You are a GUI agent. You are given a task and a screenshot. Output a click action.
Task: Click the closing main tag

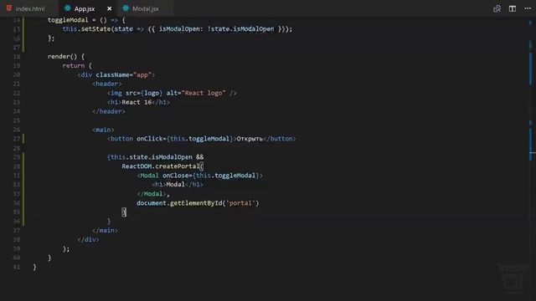(106, 231)
